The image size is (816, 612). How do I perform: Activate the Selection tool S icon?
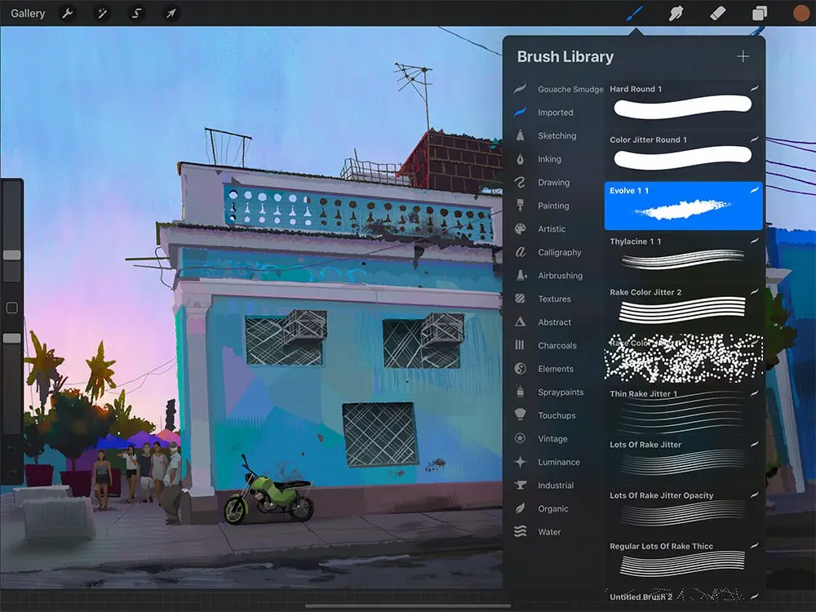click(x=136, y=13)
